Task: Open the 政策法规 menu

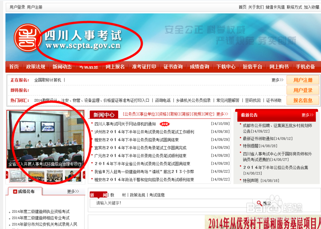Action: coord(36,67)
